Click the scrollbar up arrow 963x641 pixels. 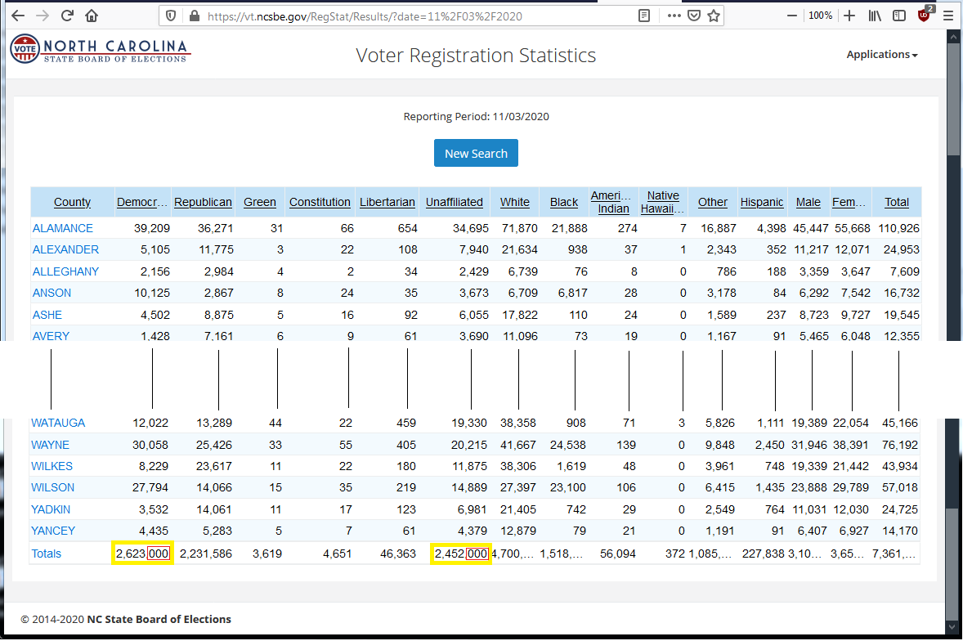(x=954, y=35)
